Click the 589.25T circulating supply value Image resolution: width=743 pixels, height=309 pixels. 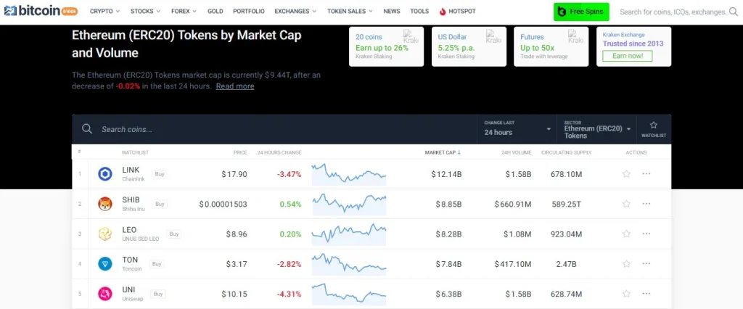point(566,204)
